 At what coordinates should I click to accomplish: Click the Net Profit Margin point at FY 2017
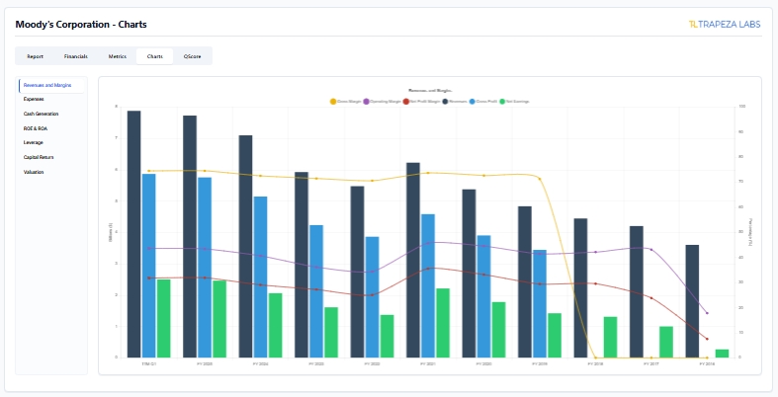pyautogui.click(x=651, y=298)
